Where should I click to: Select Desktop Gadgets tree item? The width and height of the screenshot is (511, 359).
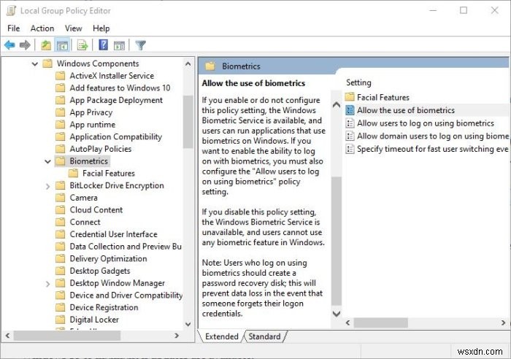click(100, 271)
